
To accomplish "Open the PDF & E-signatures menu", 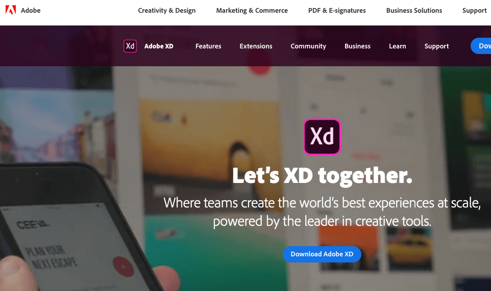I will click(337, 10).
